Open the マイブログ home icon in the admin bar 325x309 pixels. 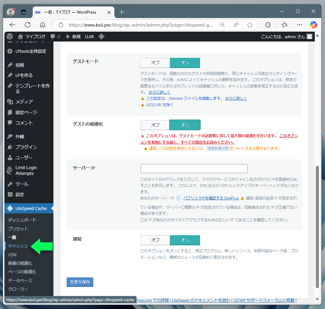(x=20, y=37)
